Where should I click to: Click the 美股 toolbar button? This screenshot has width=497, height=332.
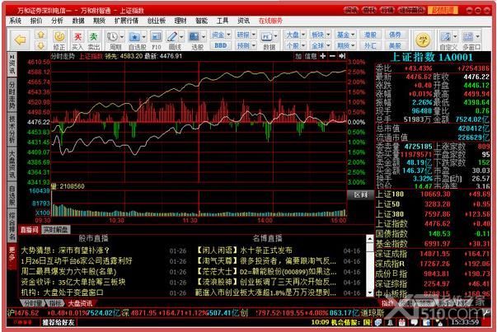coord(395,45)
